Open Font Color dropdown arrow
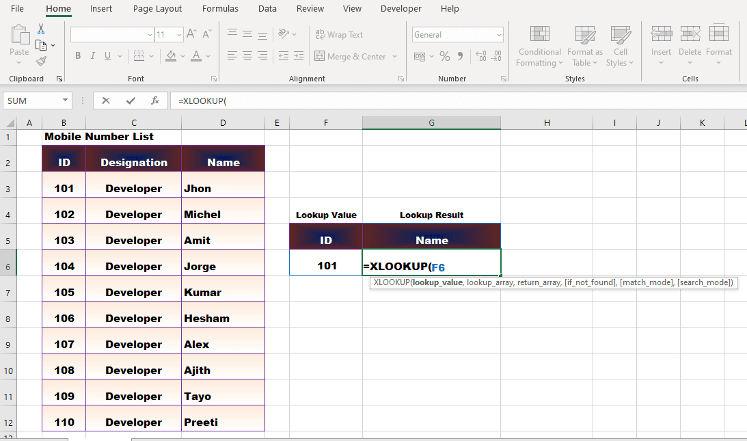 coord(208,56)
